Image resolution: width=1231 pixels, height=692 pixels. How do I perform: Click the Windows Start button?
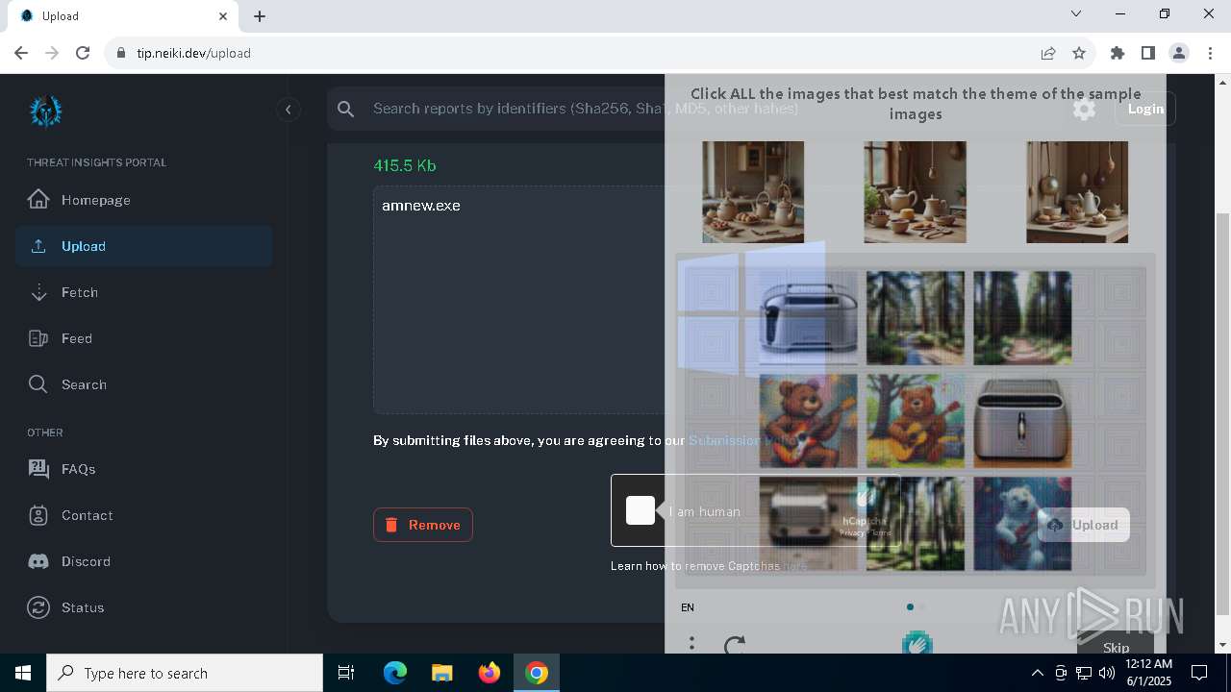coord(23,673)
